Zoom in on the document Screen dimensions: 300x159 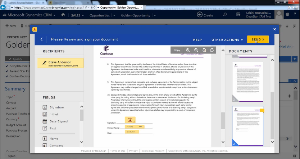tap(188, 50)
